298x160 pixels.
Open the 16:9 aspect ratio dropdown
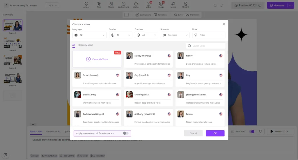[x=52, y=5]
